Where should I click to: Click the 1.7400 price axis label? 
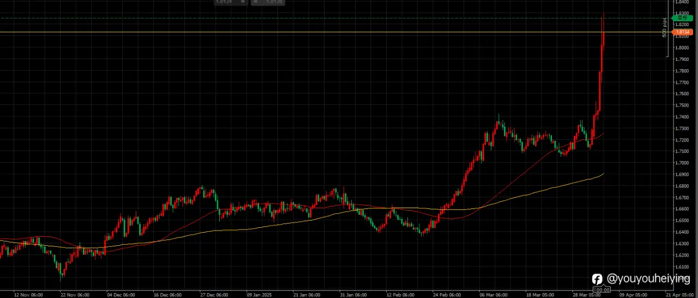[682, 117]
